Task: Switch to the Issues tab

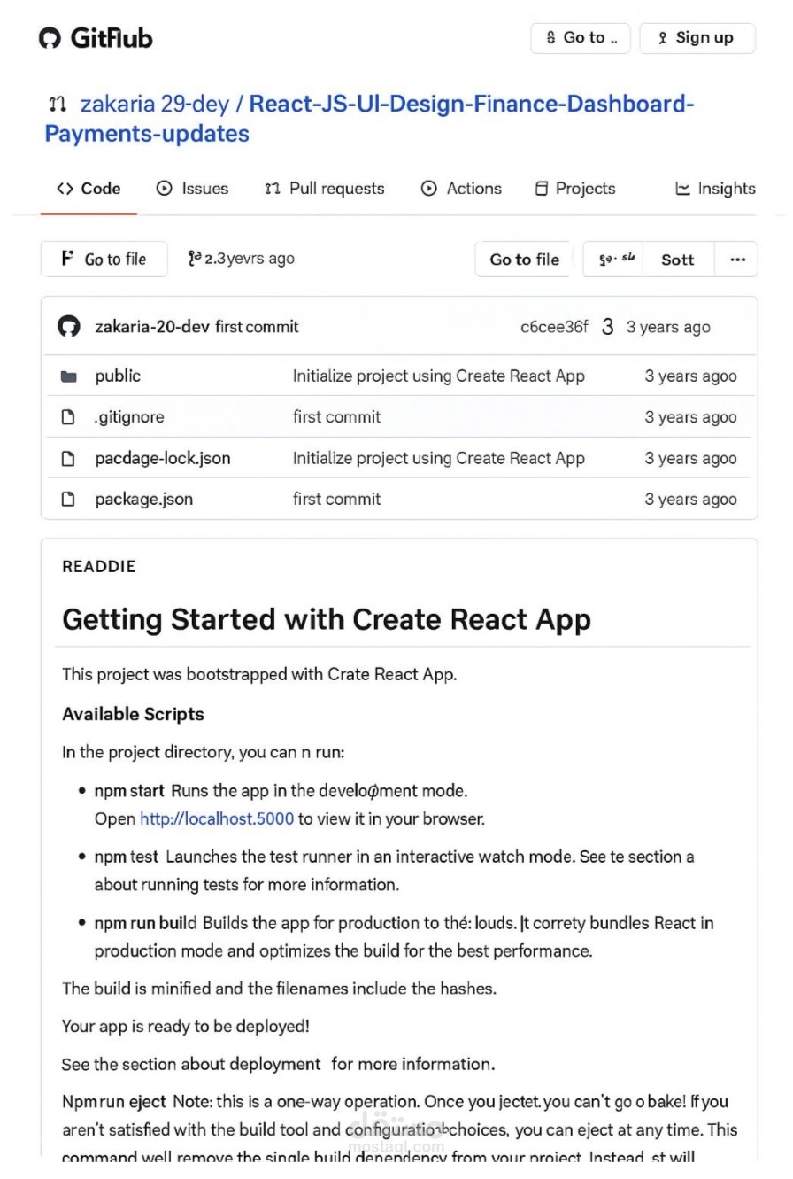Action: [192, 189]
